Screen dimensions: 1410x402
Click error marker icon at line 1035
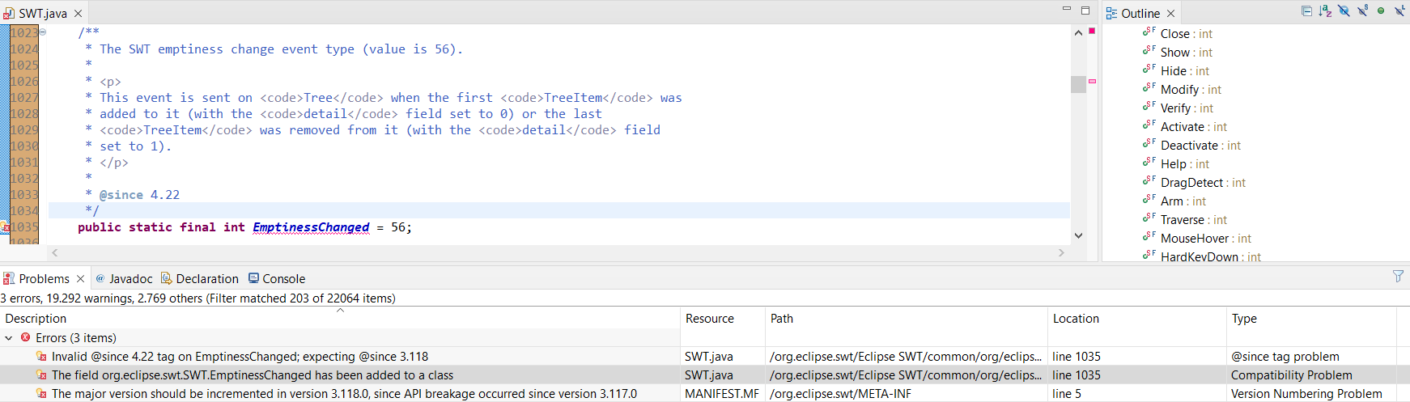click(5, 227)
